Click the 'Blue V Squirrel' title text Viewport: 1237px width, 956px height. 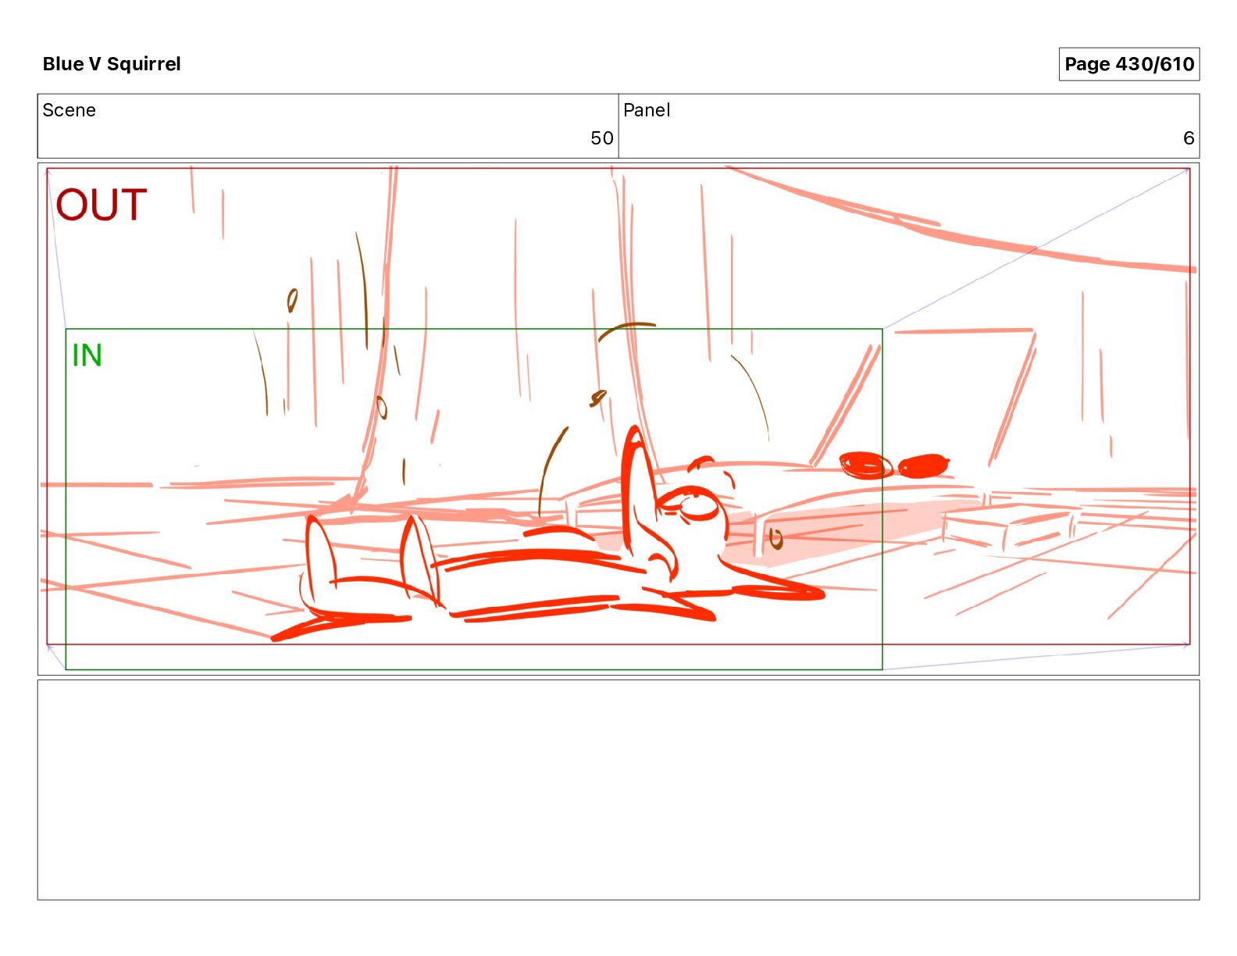(x=112, y=64)
